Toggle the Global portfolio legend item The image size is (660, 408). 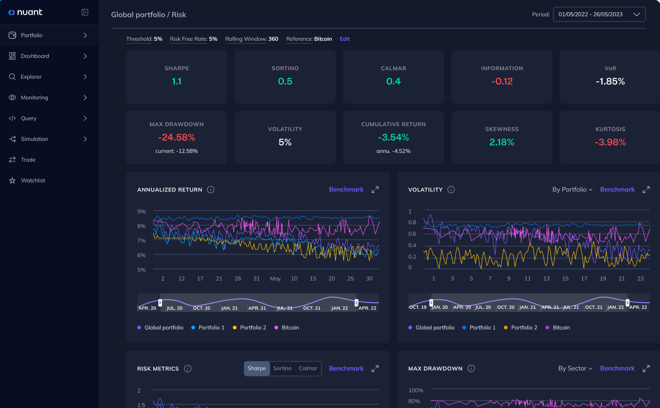tap(160, 327)
